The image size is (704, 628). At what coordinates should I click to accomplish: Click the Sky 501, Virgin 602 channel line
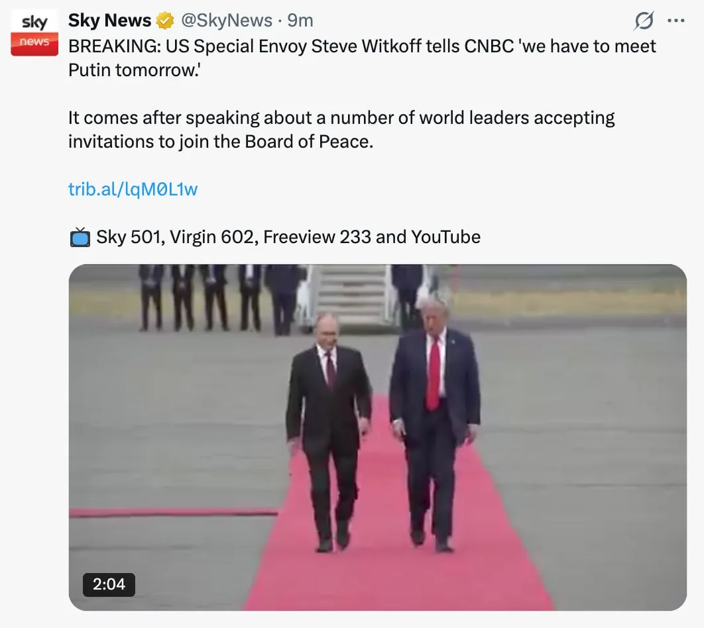[288, 237]
